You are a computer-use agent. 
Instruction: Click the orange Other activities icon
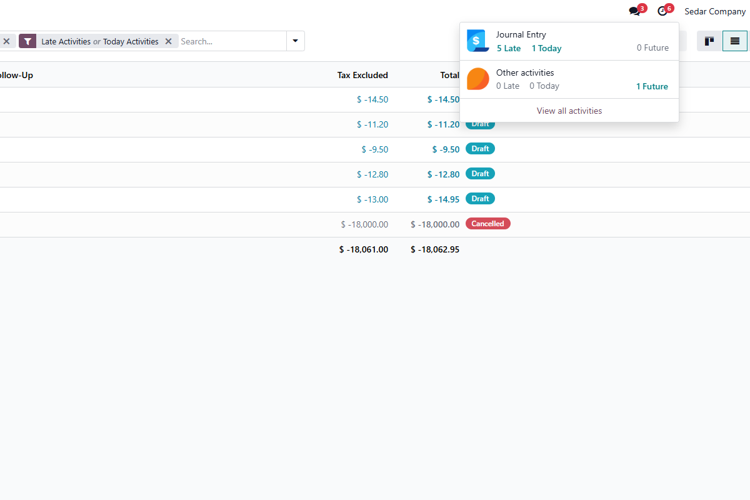click(478, 79)
